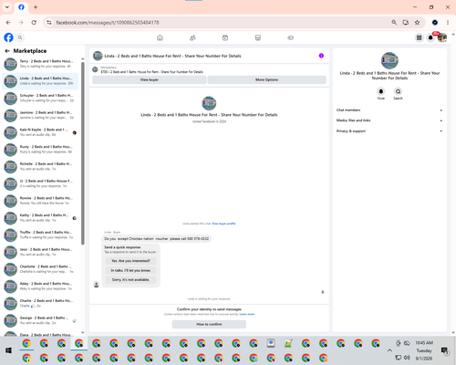Send quick response "In talks. I'll let you know."
The height and width of the screenshot is (365, 456).
click(x=130, y=270)
